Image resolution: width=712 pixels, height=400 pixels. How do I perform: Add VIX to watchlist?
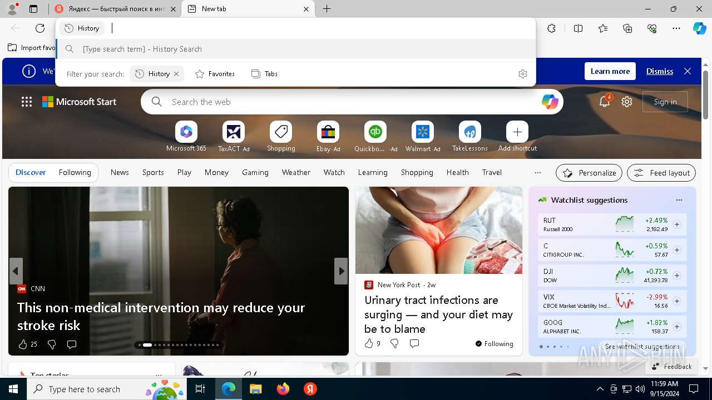pos(677,301)
